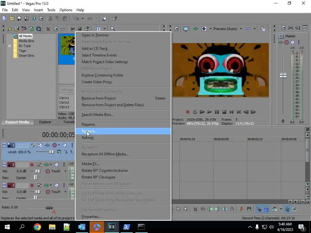Screen dimensions: 311x233
Task: Toggle Mute on video track 1
Action: click(x=65, y=145)
